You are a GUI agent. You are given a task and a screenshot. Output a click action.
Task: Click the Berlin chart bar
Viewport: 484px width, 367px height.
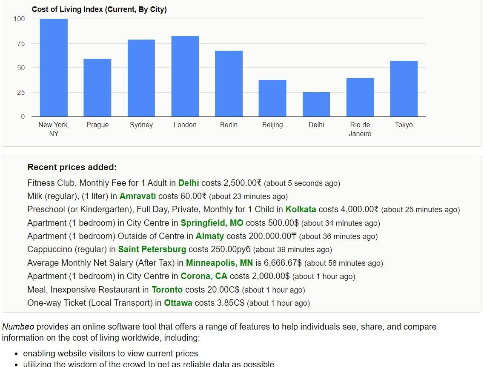229,84
